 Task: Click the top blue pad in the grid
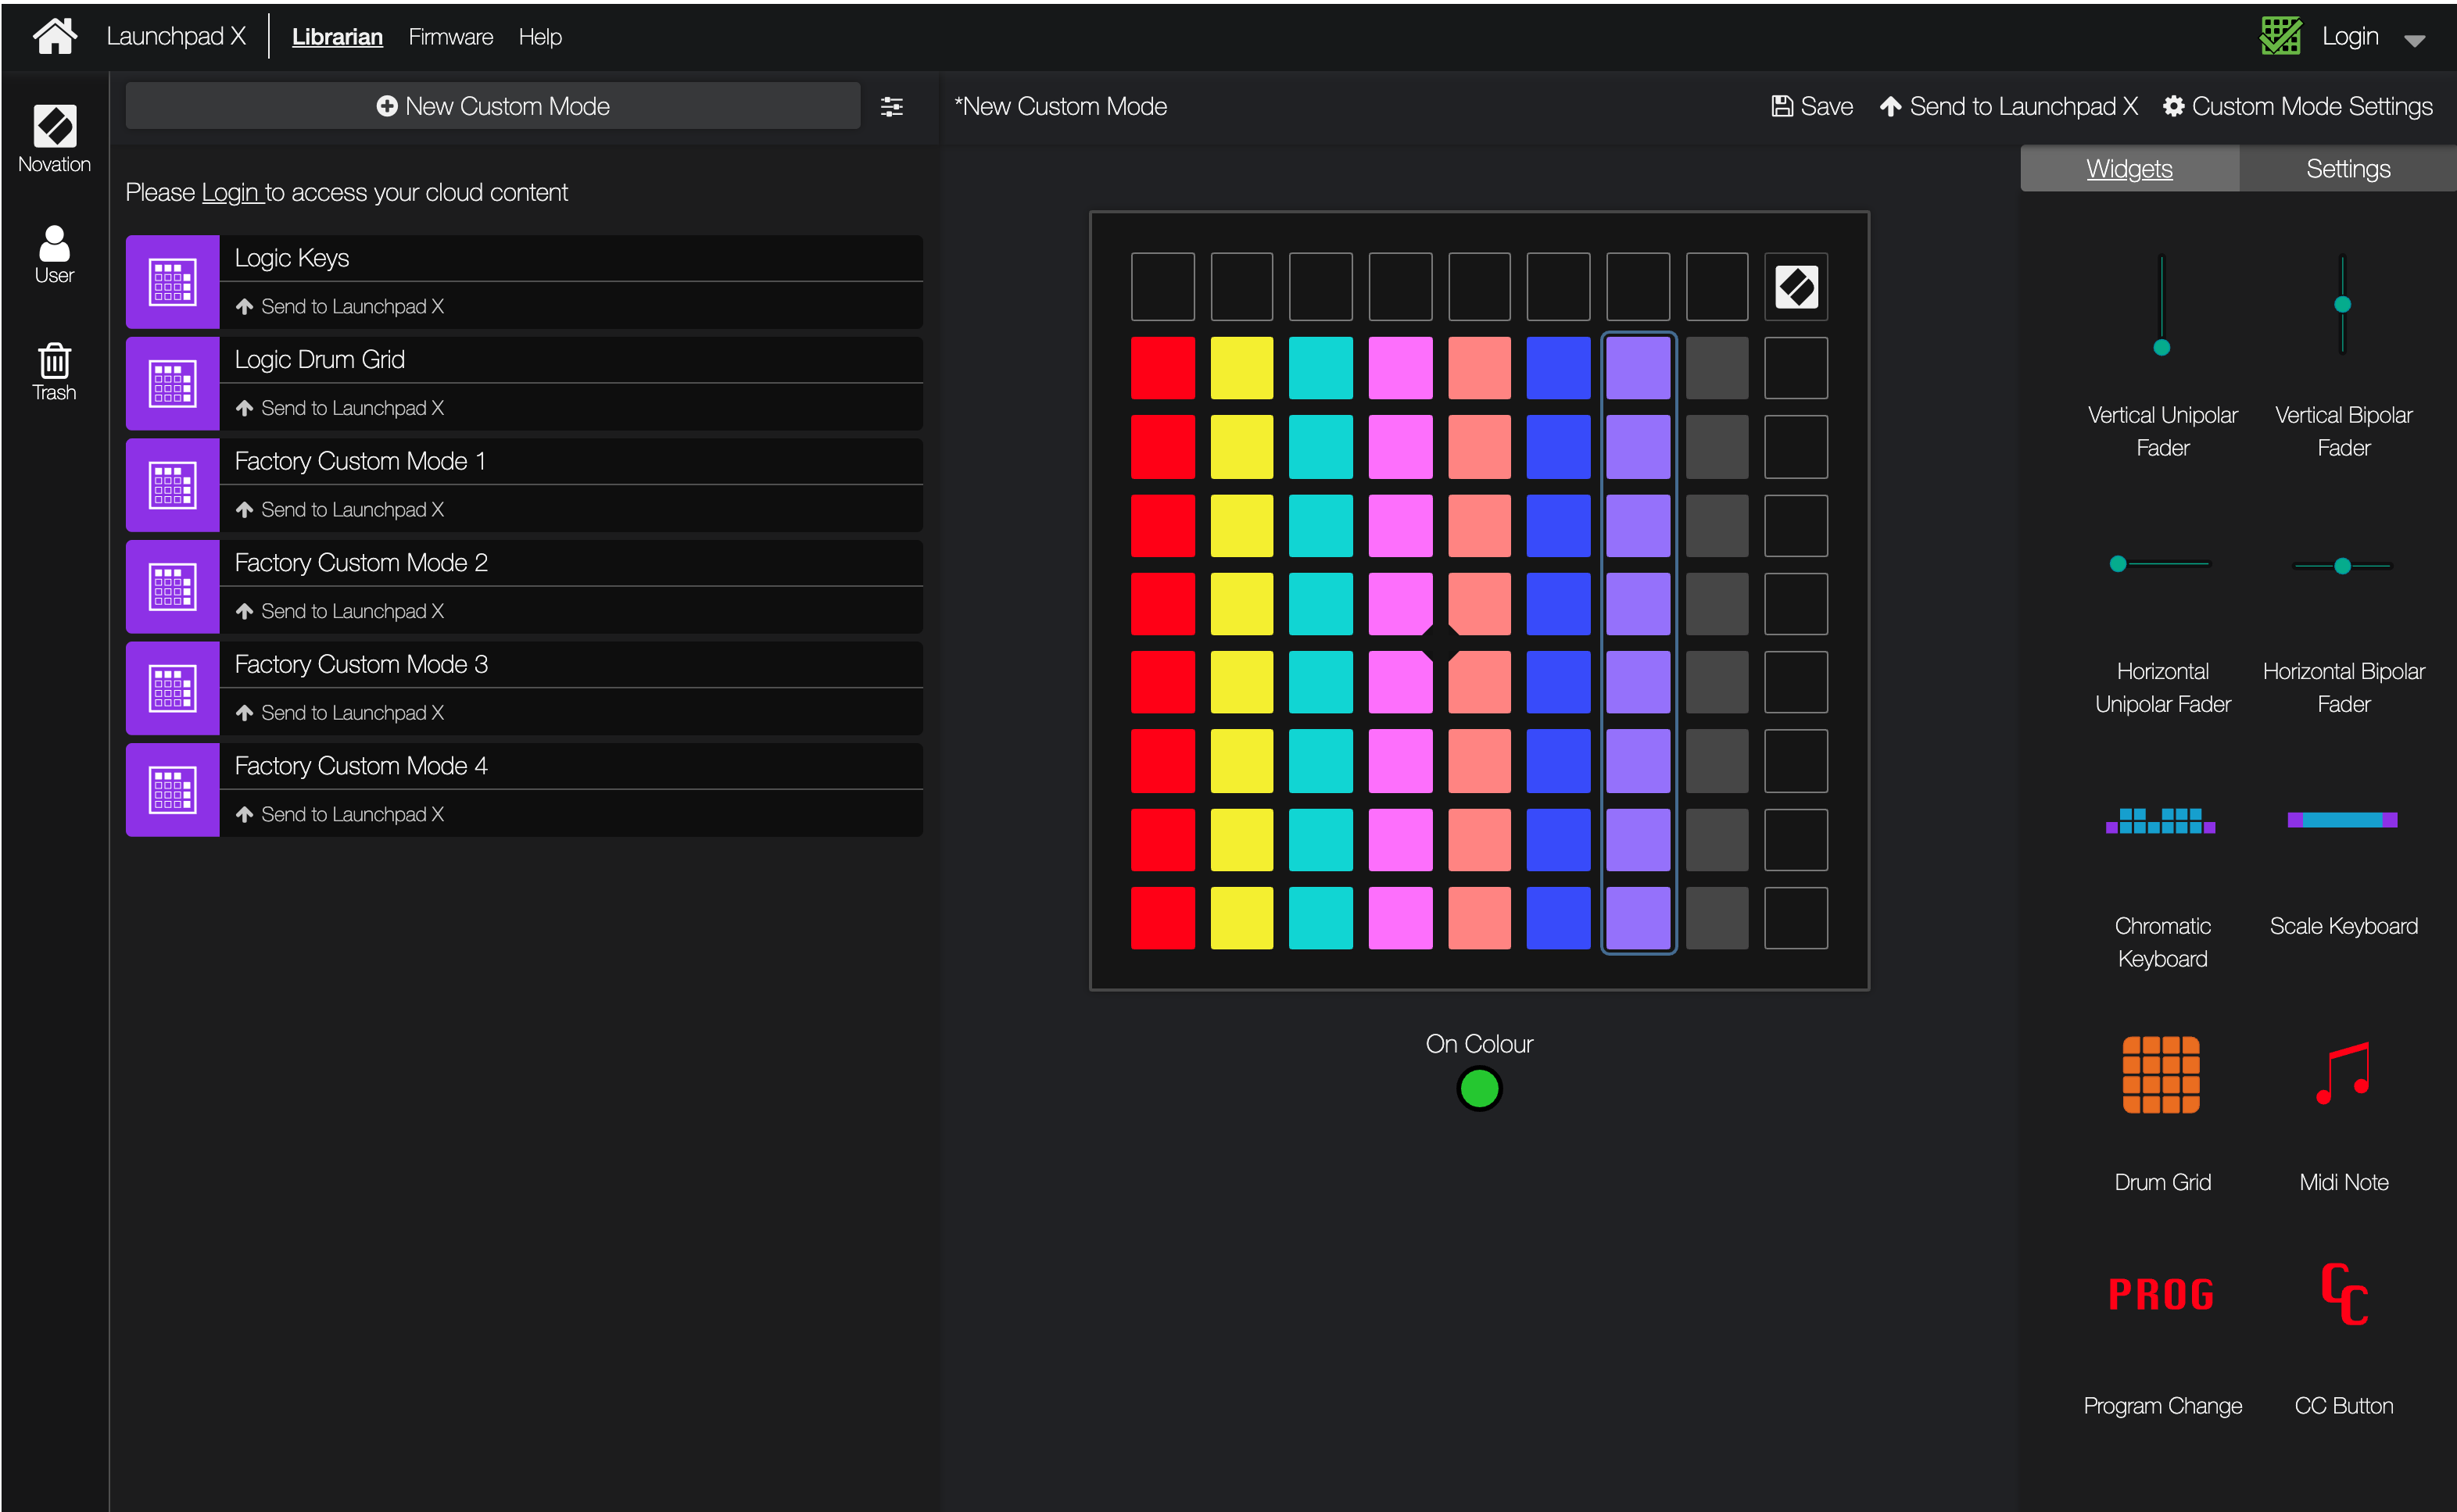(1558, 368)
